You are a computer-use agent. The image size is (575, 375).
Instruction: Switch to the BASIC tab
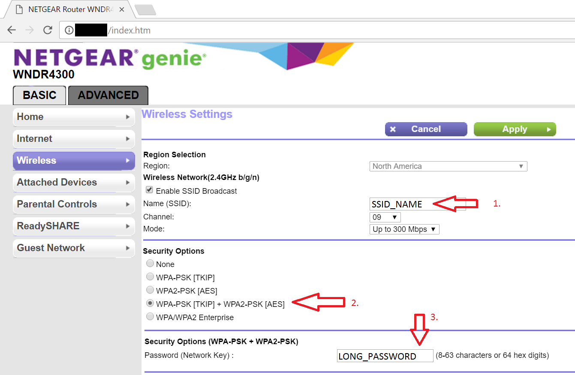pyautogui.click(x=39, y=95)
